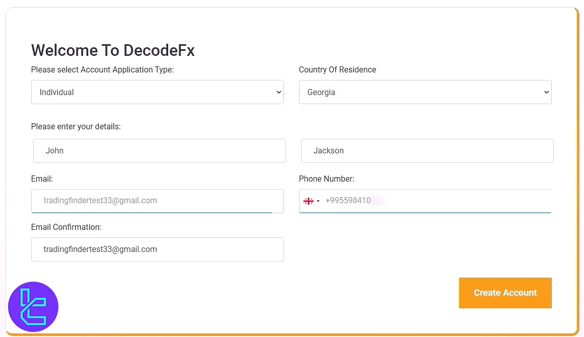
Task: Open the Account Application Type dropdown
Action: [x=157, y=92]
